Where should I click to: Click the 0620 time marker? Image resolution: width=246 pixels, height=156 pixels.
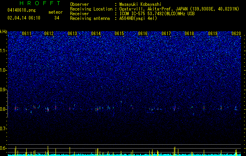pos(236,34)
